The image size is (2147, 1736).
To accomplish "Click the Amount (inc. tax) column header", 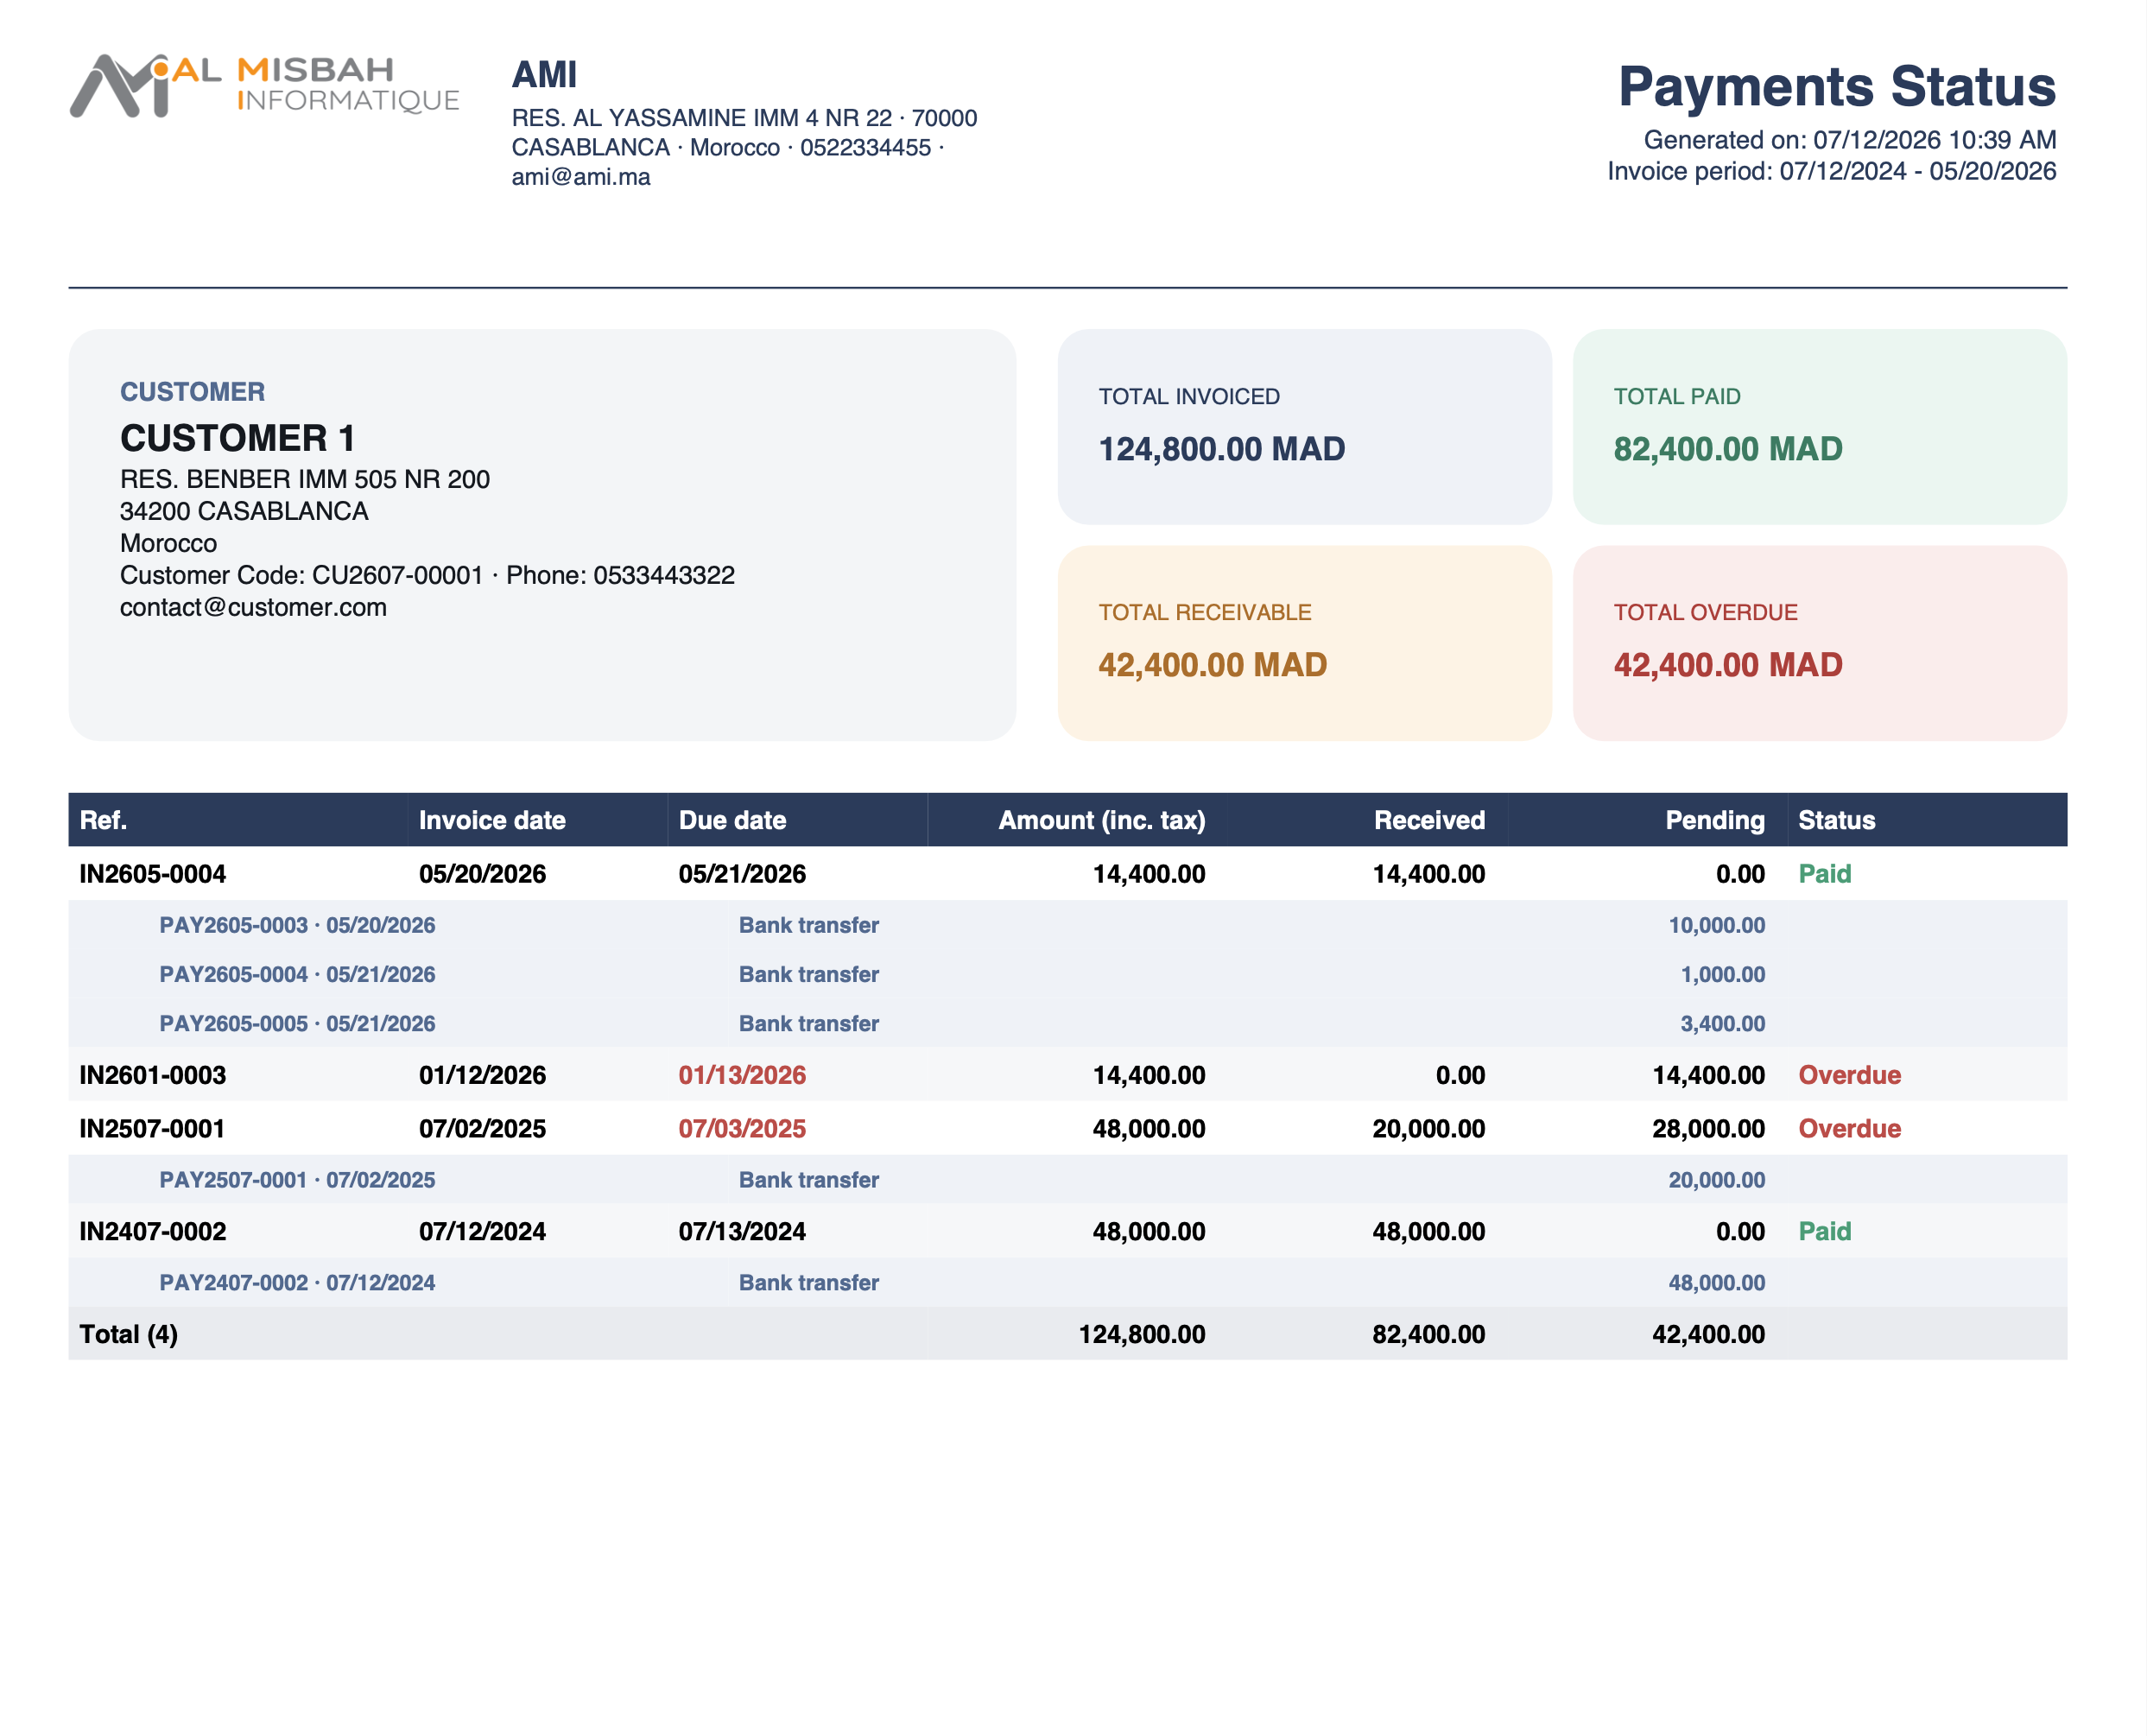I will (1102, 820).
